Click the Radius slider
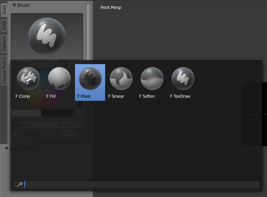The image size is (267, 197). [x=43, y=125]
